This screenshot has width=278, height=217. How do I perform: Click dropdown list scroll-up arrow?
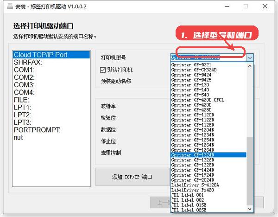[250, 66]
